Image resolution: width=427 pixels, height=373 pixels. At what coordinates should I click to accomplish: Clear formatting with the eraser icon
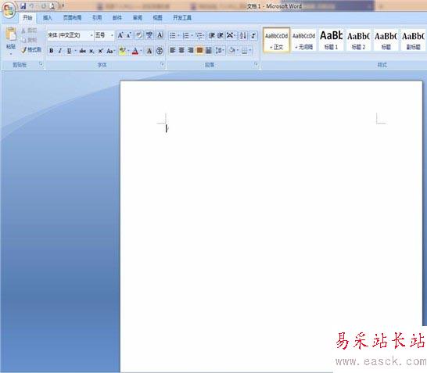[x=139, y=35]
